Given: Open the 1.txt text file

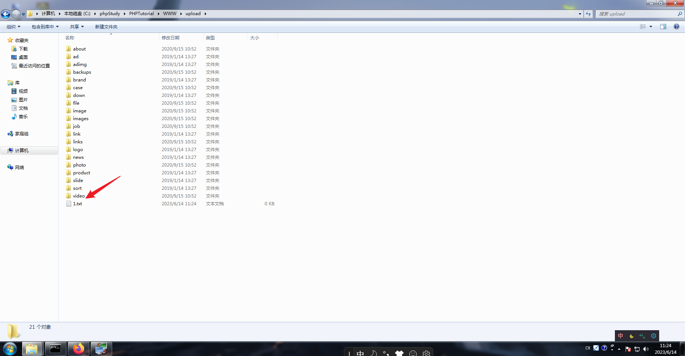Looking at the screenshot, I should [x=78, y=203].
